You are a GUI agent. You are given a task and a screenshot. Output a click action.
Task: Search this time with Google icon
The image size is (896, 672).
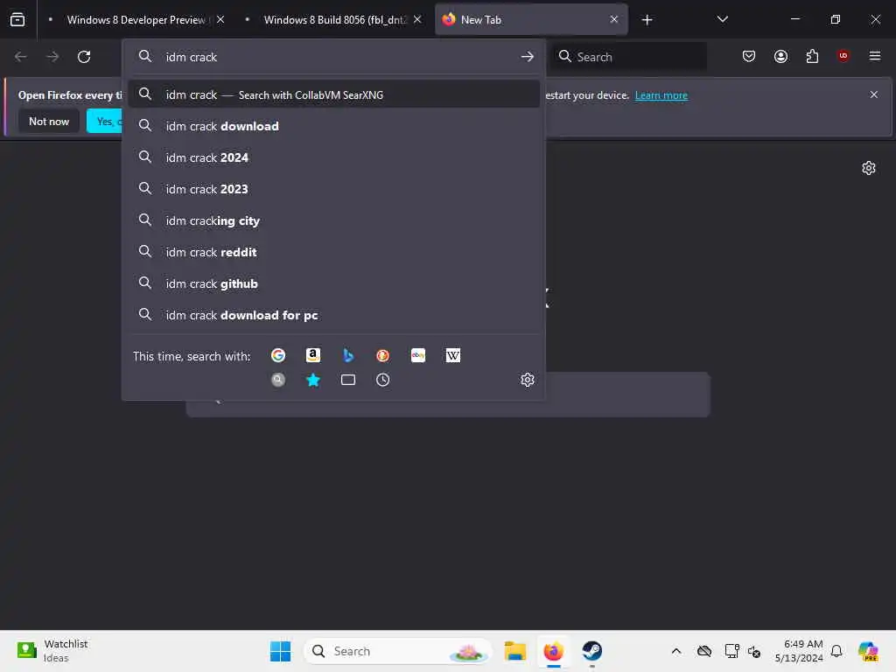[x=278, y=355]
